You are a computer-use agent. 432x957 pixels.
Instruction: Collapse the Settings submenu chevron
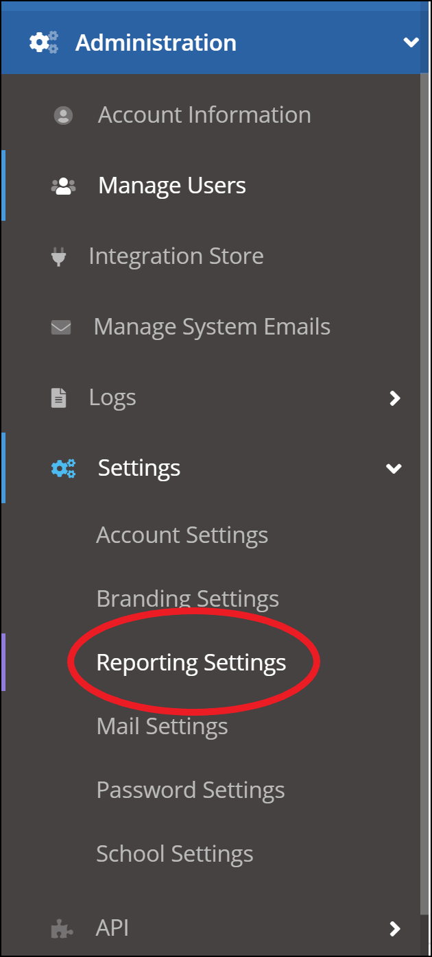(394, 469)
